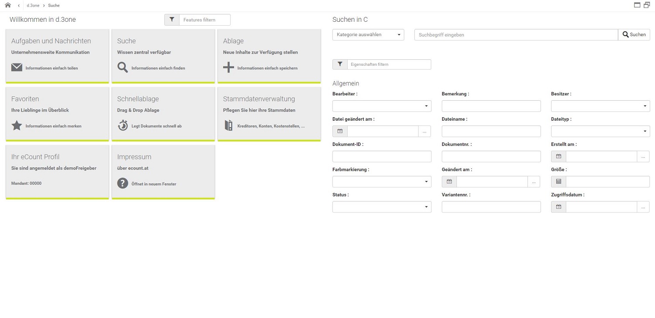
Task: Focus the Geändert am date field
Action: 492,182
